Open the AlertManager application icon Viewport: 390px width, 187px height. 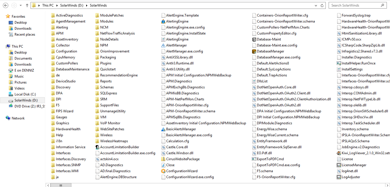click(x=163, y=45)
